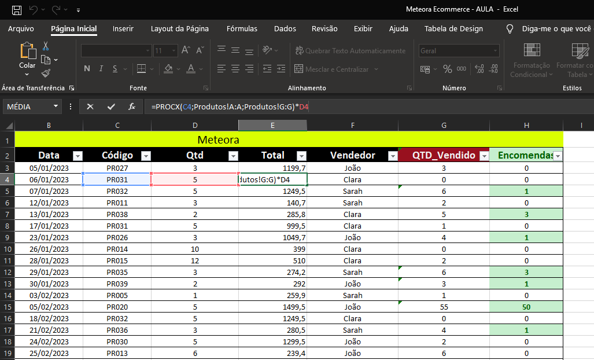Open the Qtd column filter arrow
This screenshot has width=594, height=360.
(233, 156)
